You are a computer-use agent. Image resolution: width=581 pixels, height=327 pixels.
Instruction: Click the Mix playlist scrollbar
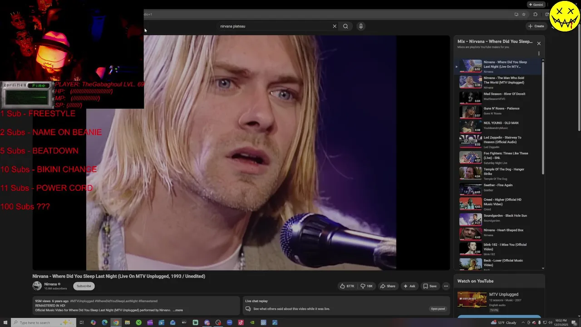coord(543,118)
